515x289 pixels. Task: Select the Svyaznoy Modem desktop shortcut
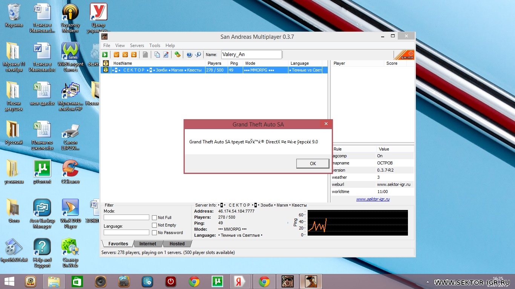click(70, 18)
